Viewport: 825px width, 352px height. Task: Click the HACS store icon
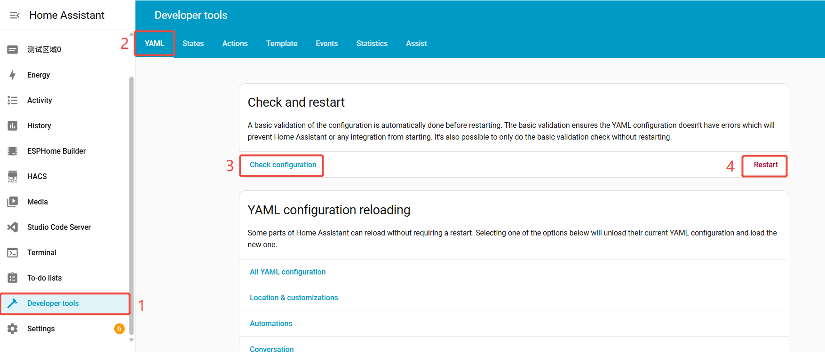(x=13, y=176)
